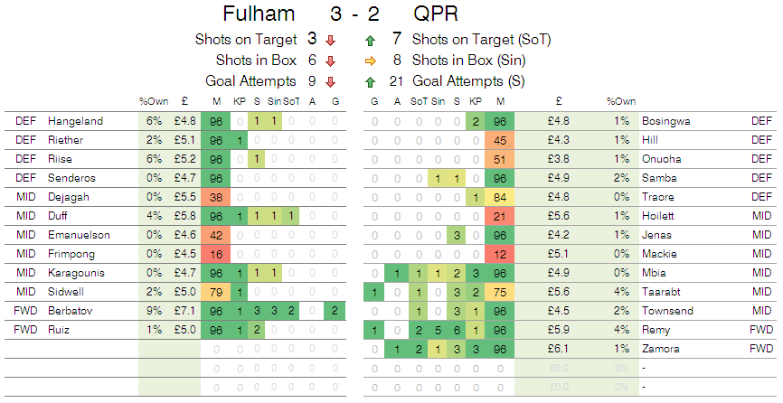Select Hangeland's ownership 6% cell
The height and width of the screenshot is (403, 783).
[154, 121]
